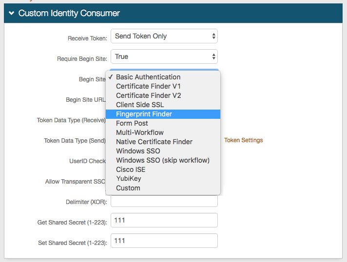
Task: Select Basic Authentication option
Action: 148,77
